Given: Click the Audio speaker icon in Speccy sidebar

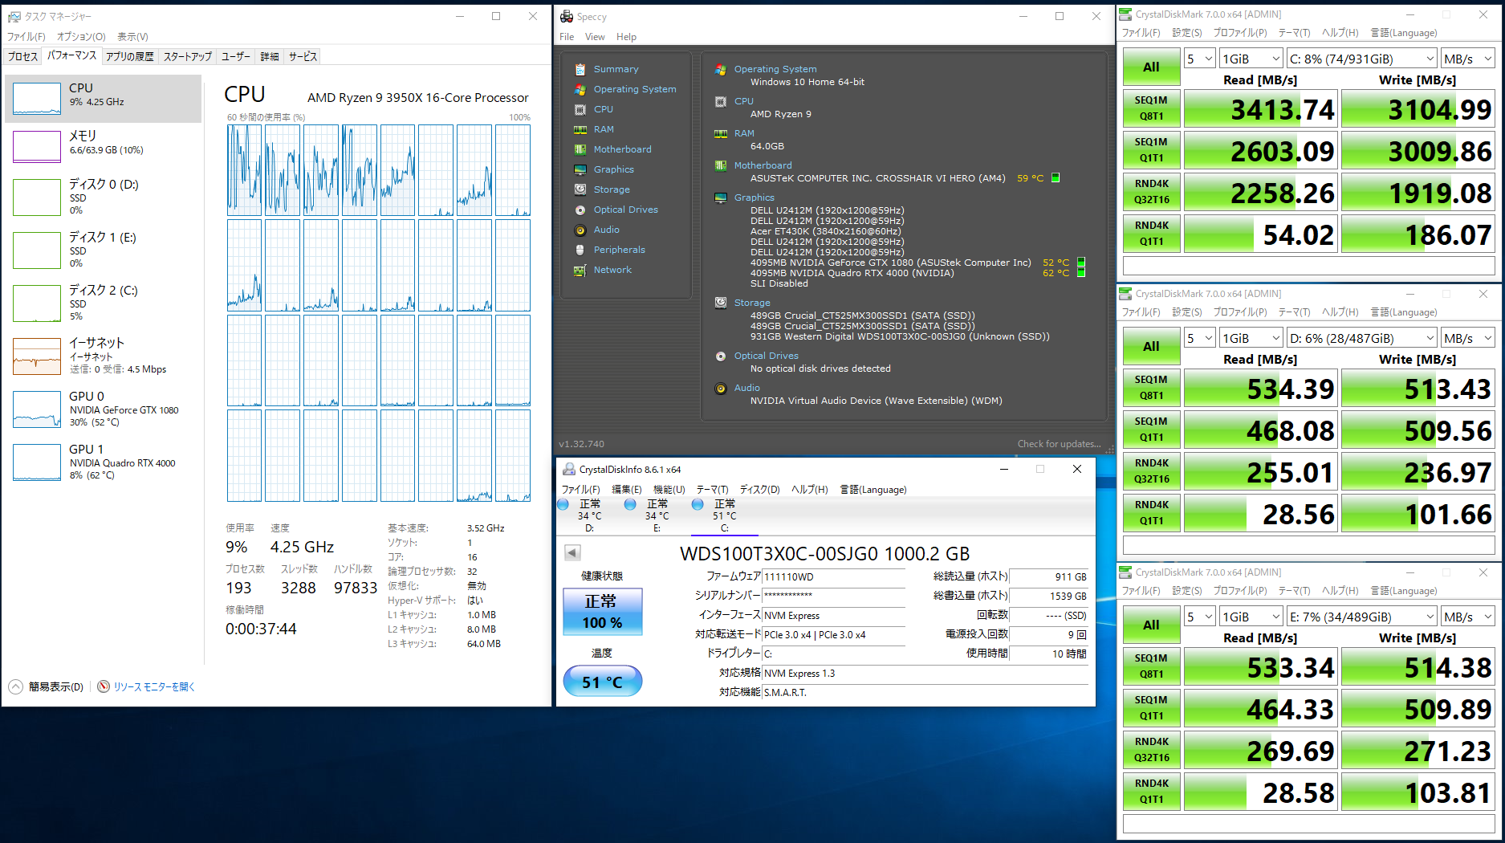Looking at the screenshot, I should pos(580,230).
